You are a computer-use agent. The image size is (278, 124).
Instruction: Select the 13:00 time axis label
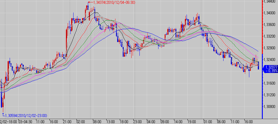(x=110, y=121)
